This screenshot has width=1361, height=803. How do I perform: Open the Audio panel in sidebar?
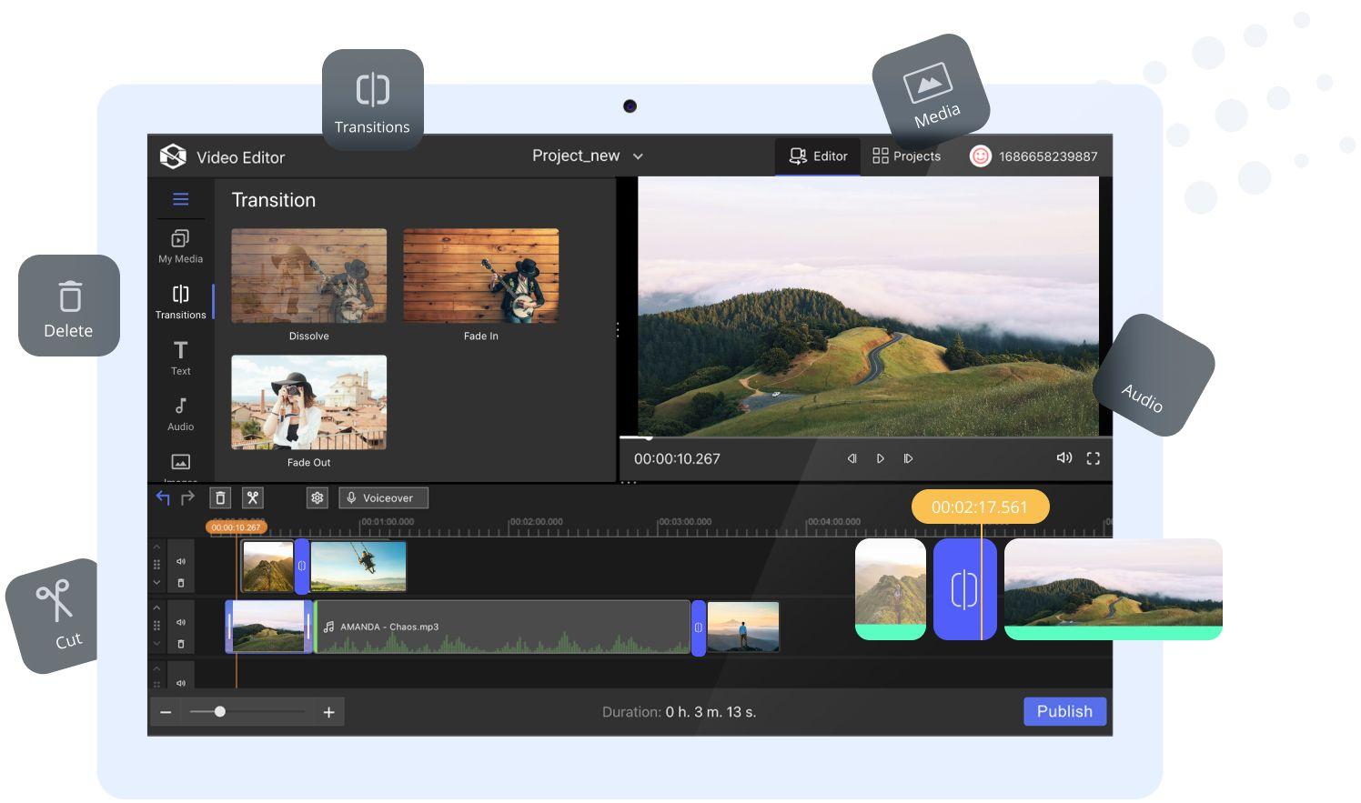click(180, 414)
